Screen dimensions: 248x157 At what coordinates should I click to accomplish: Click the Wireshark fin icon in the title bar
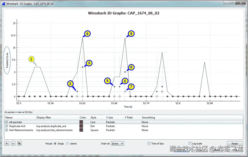point(3,3)
